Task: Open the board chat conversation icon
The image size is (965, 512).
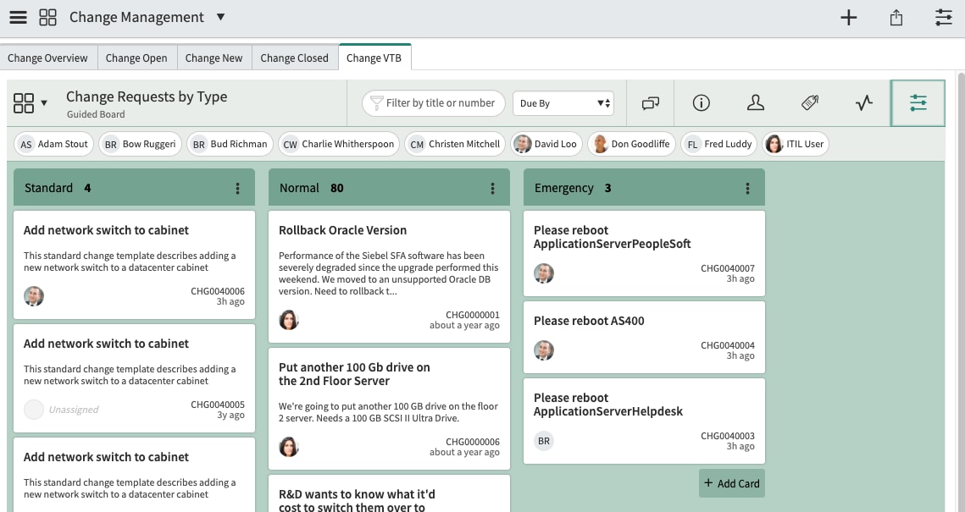Action: tap(650, 102)
